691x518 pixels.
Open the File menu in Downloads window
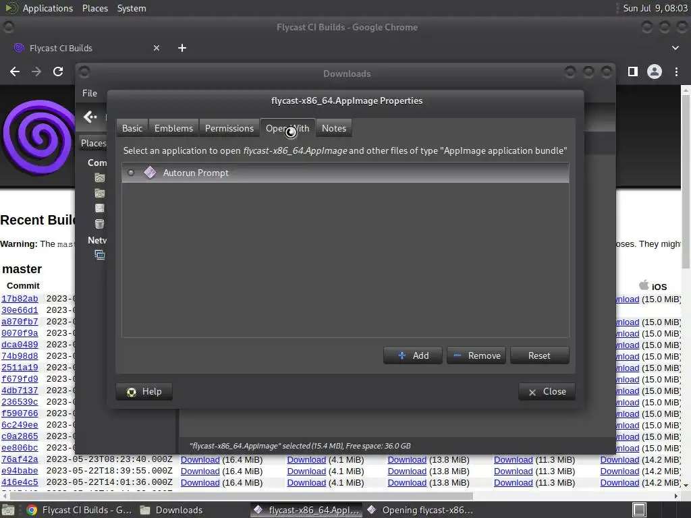coord(90,93)
